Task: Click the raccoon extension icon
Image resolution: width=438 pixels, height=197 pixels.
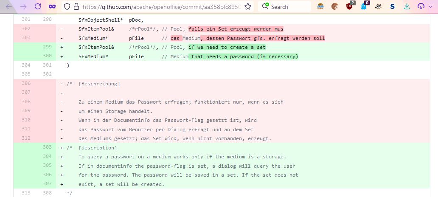Action: click(378, 6)
